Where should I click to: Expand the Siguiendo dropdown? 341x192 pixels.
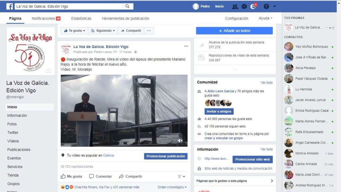[103, 31]
